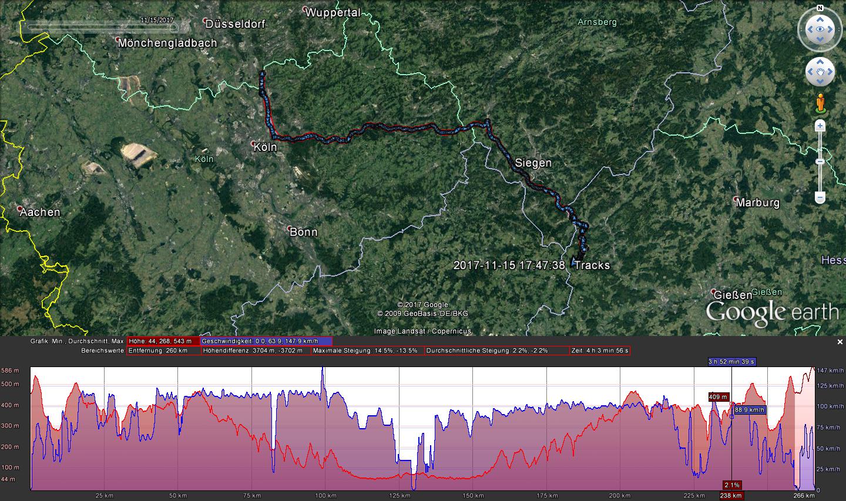Click the orange Street View pegman
The width and height of the screenshot is (846, 501).
pos(820,103)
